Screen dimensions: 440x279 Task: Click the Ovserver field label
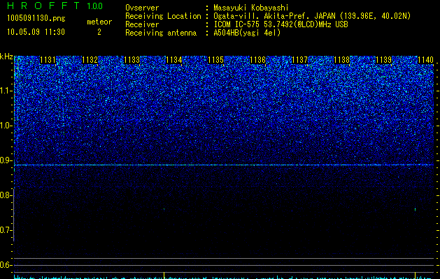click(142, 8)
